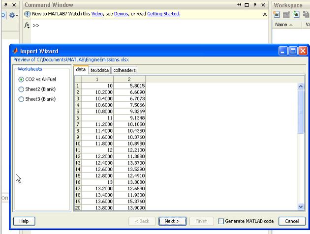Click cell with value 10.8980
Viewport: 310px width, 234px height.
point(129,144)
